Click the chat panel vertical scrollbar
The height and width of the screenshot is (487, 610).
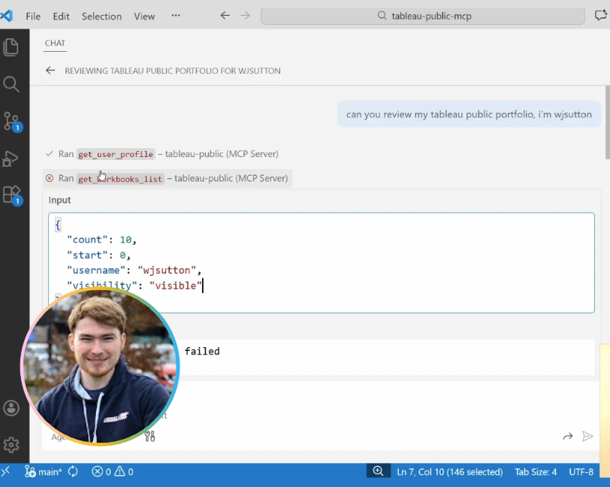(607, 123)
